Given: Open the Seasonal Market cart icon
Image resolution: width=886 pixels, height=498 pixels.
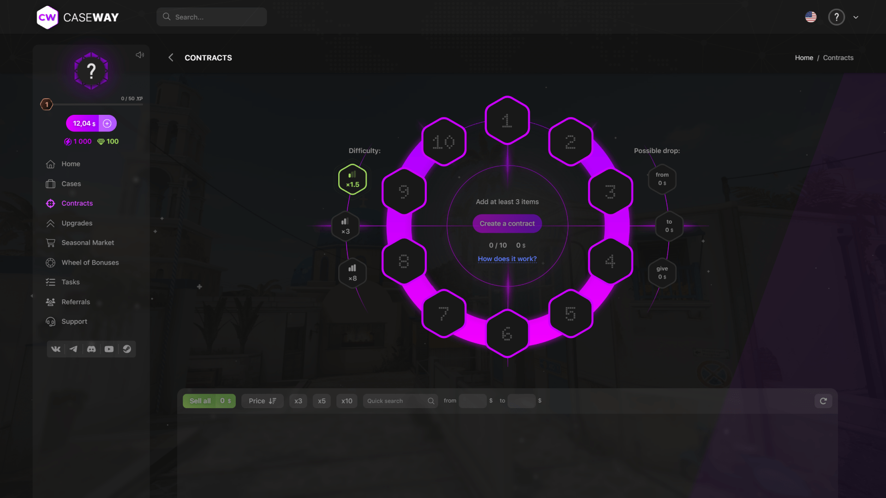Looking at the screenshot, I should (51, 243).
